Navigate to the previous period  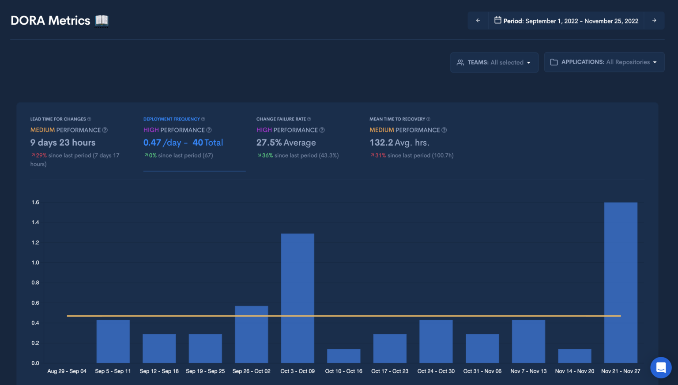click(x=478, y=20)
